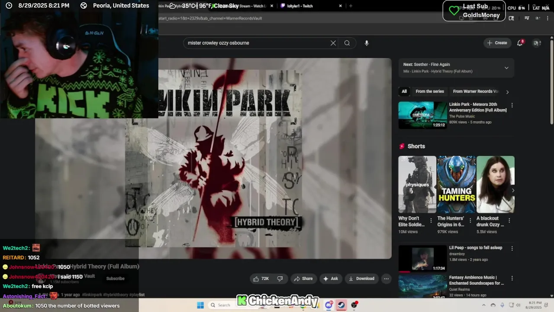Image resolution: width=554 pixels, height=312 pixels.
Task: Show next Shorts with right arrow
Action: point(513,190)
